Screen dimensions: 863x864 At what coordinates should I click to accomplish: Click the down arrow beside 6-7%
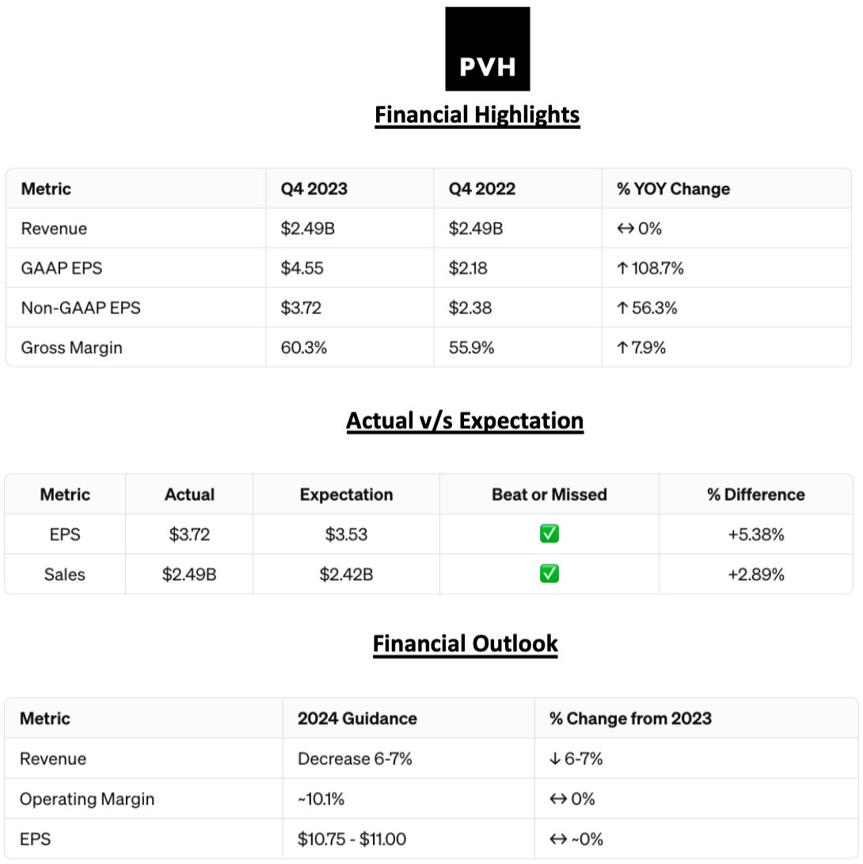(x=555, y=760)
